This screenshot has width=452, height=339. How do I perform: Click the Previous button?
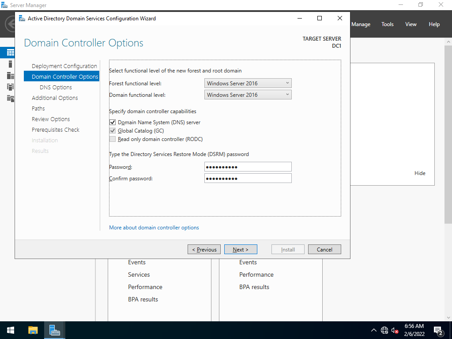204,249
